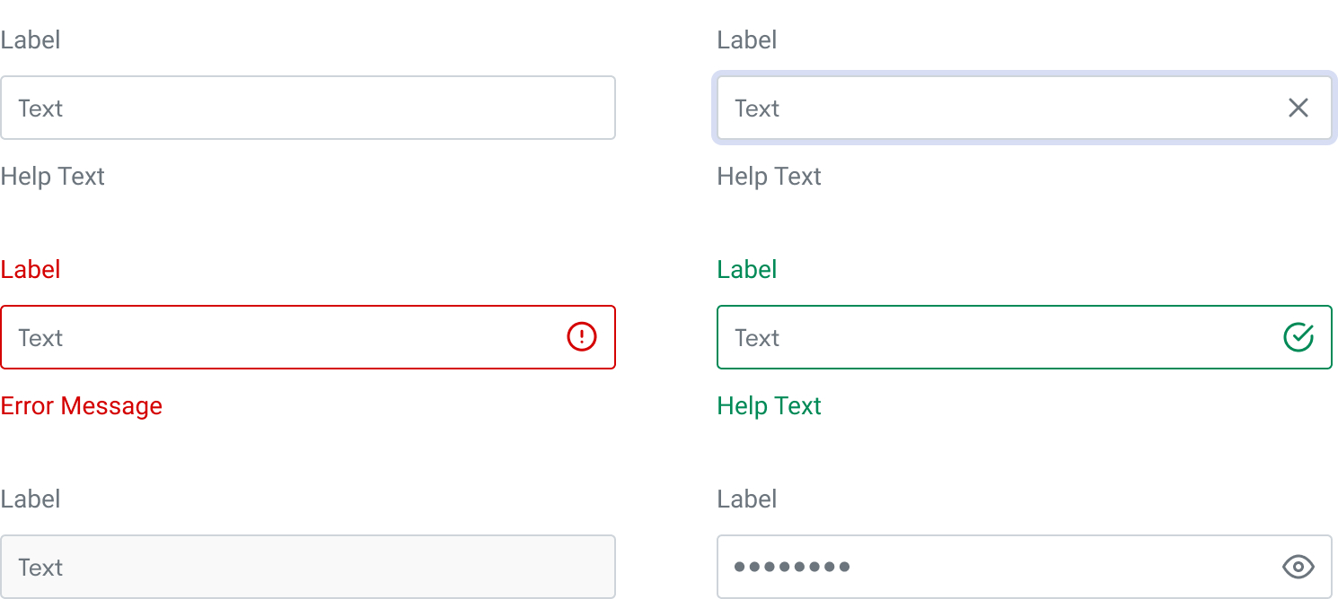Image resolution: width=1338 pixels, height=599 pixels.
Task: Click the red Label above error field
Action: coord(31,269)
